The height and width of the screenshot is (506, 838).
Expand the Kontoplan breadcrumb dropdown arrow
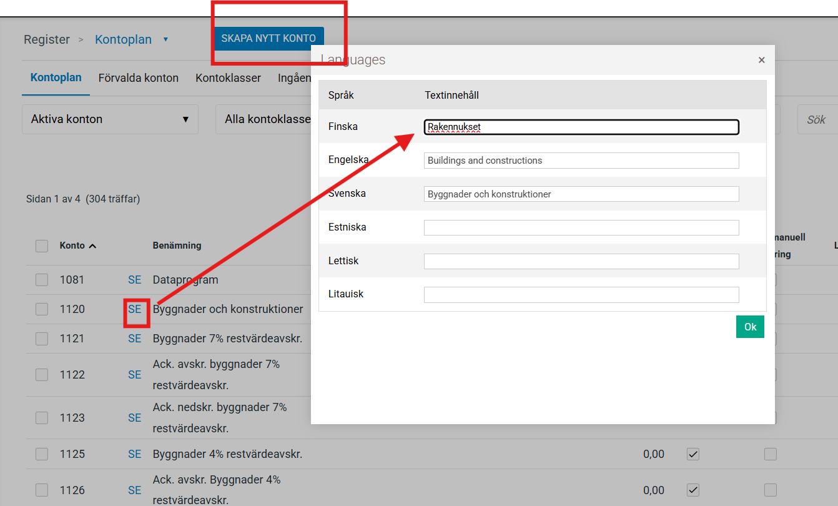point(165,39)
